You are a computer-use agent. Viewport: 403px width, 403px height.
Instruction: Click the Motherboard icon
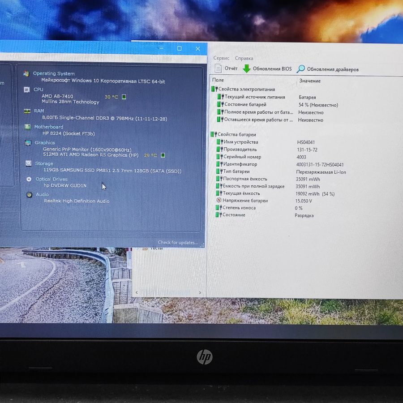coord(27,127)
